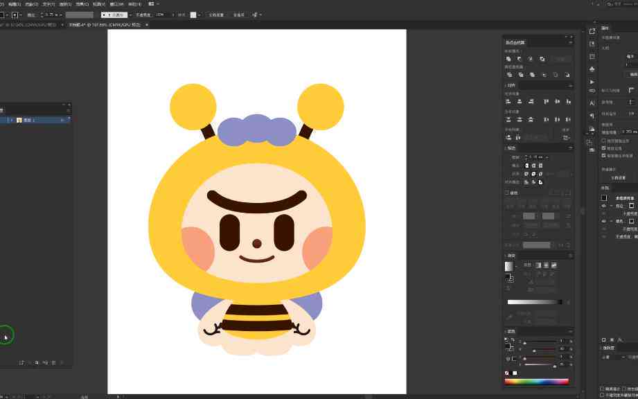638x399 pixels.
Task: Click the Divide pathfinder icon
Action: click(509, 75)
